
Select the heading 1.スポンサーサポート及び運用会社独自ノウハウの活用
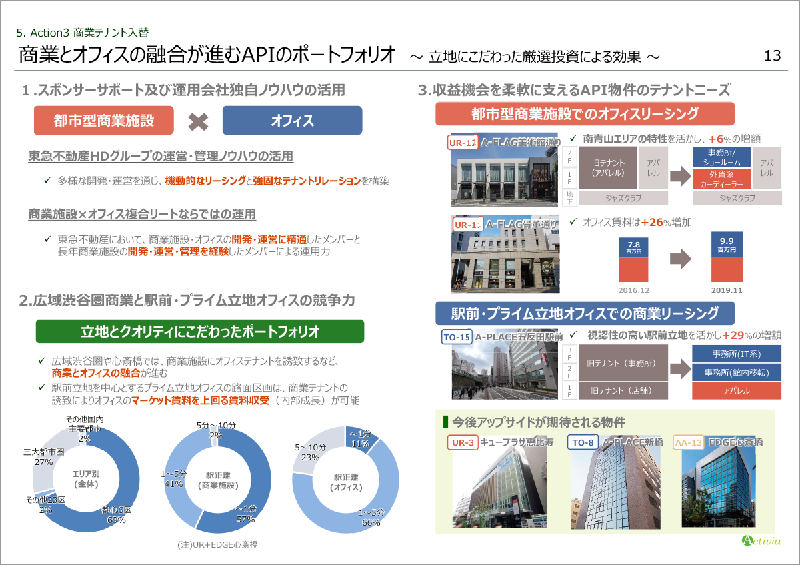[x=183, y=90]
